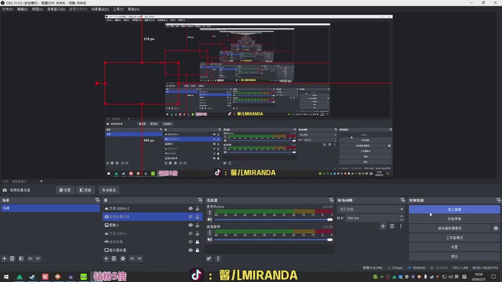502x282 pixels.
Task: Hide the 文本 (GDI+) 2 source
Action: (x=191, y=209)
